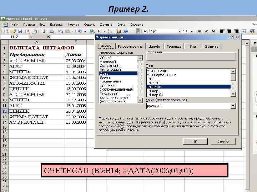The height and width of the screenshot is (192, 257).
Task: Open the Undo history dropdown arrow
Action: pos(85,31)
